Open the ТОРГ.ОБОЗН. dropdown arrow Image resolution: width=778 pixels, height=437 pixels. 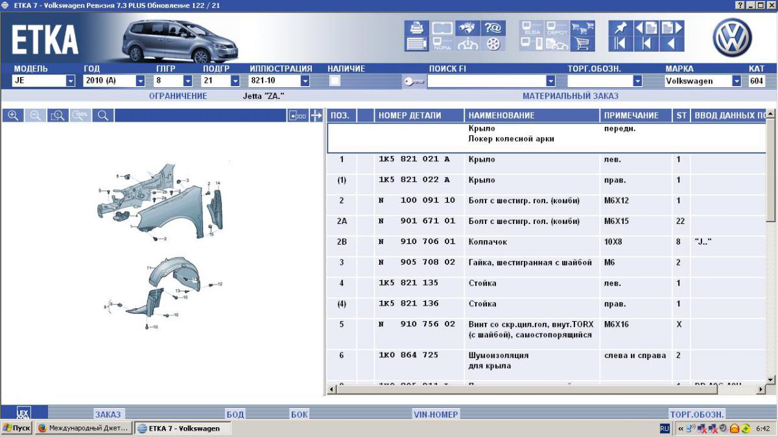coord(637,81)
